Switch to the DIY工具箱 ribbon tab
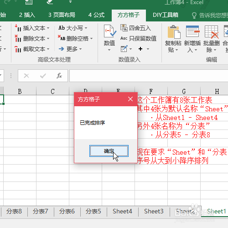 pos(166,15)
